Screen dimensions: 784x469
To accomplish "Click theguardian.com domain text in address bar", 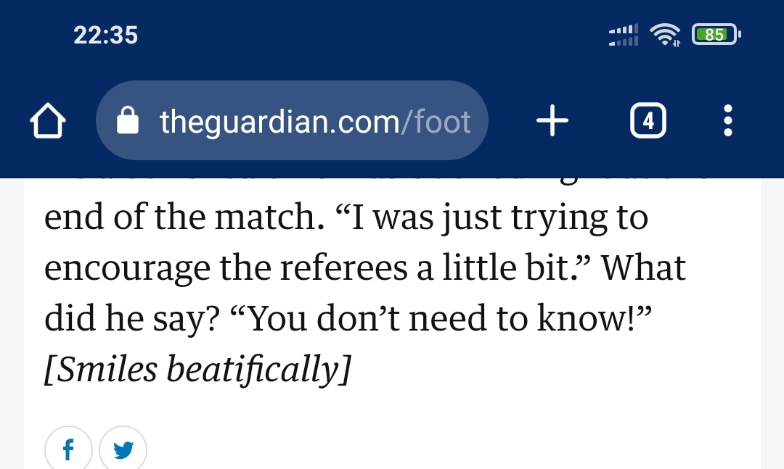I will pyautogui.click(x=279, y=122).
